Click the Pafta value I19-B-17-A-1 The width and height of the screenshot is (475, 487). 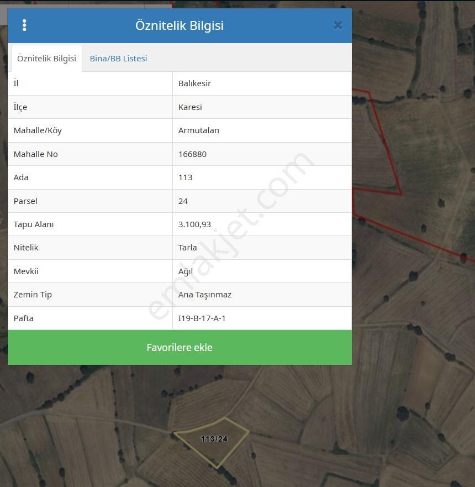coord(202,318)
